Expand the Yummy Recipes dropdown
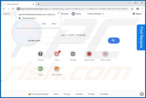The width and height of the screenshot is (146, 98). pos(96,14)
